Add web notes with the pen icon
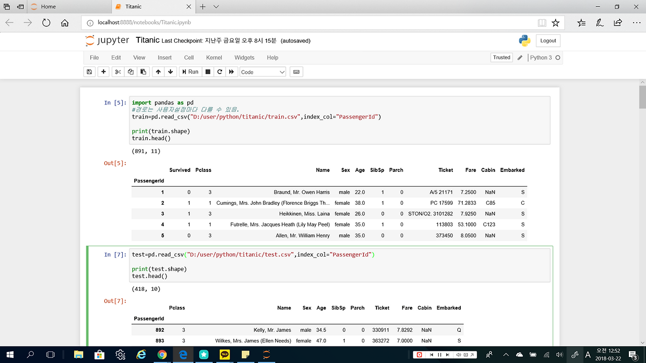This screenshot has width=646, height=363. (600, 23)
